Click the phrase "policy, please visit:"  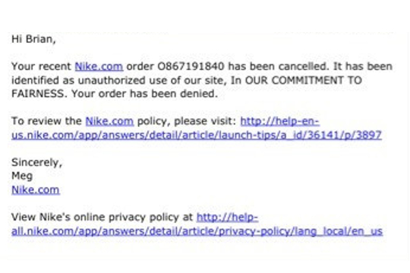[x=187, y=121]
